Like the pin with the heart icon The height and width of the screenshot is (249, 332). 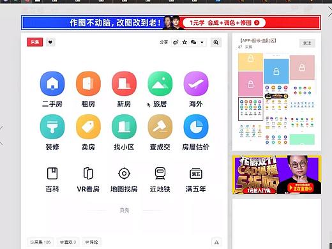coord(50,42)
